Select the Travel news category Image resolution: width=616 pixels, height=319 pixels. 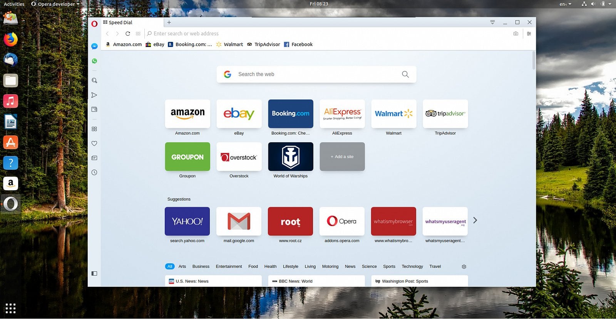[x=435, y=266]
